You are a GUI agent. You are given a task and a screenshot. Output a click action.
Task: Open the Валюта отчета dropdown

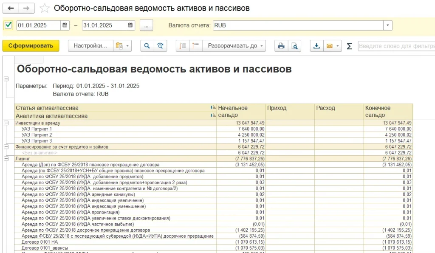[x=387, y=25]
